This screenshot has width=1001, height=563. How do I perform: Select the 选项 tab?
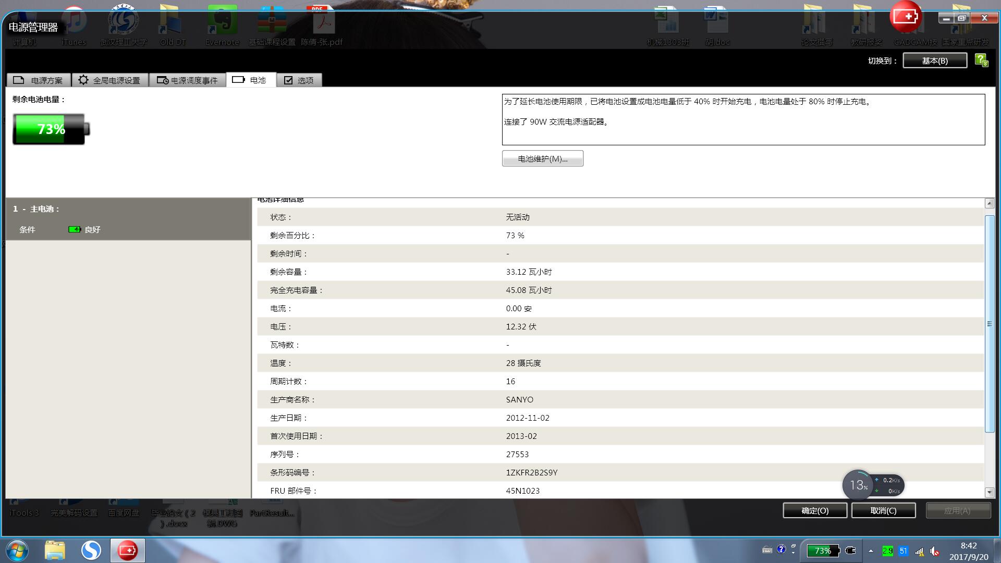tap(299, 80)
